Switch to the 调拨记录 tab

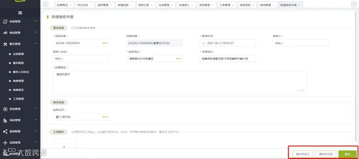click(146, 5)
